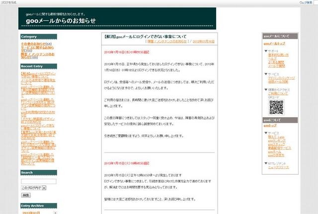Open recent entry 【解消】gooメールにログインできない事象
Image resolution: width=318 pixels, height=214 pixels.
[38, 75]
